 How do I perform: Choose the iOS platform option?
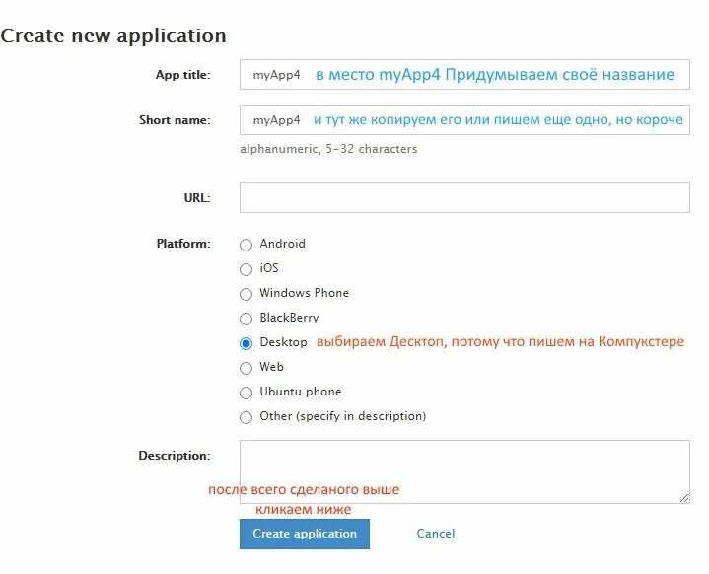point(247,269)
